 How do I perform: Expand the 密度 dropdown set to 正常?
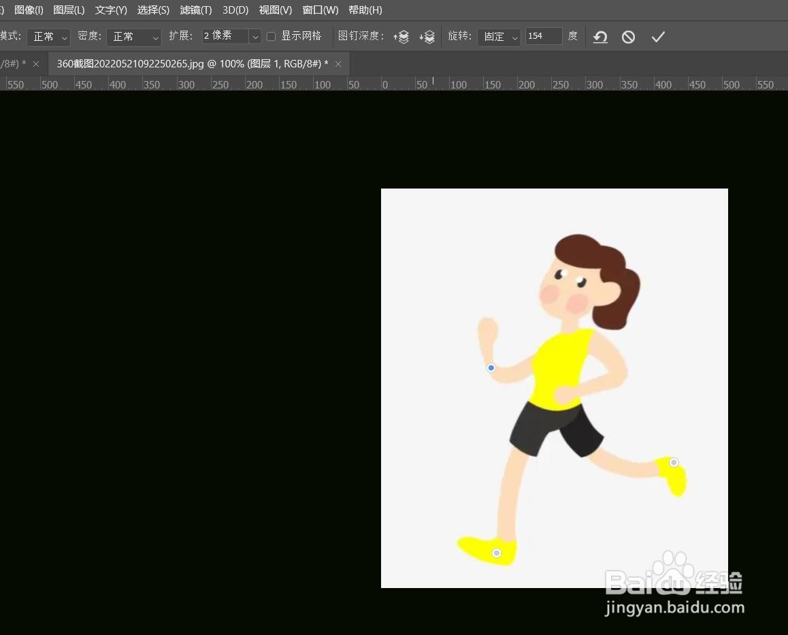[x=133, y=37]
